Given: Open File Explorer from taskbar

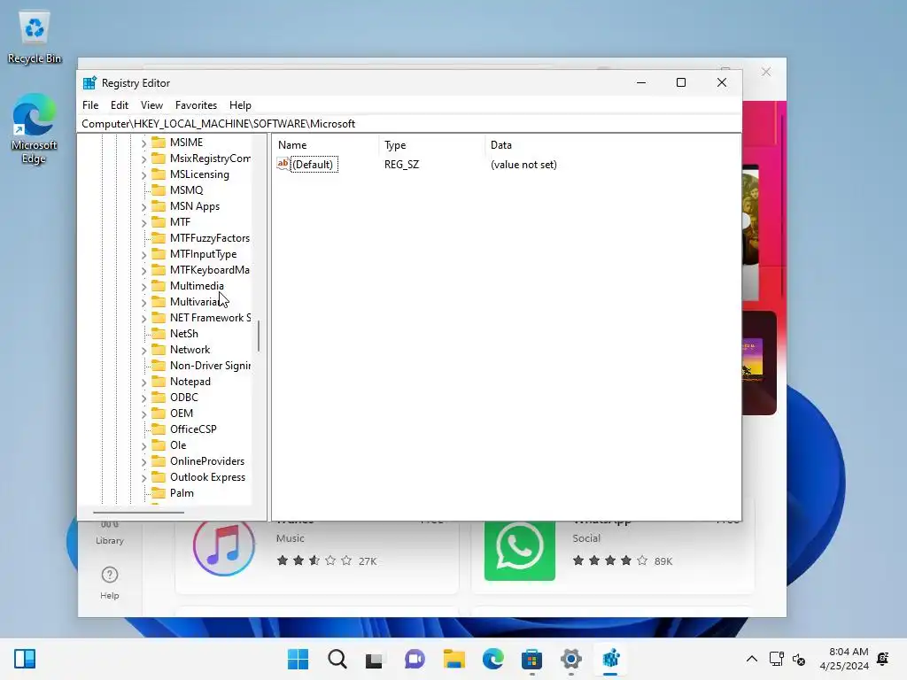Looking at the screenshot, I should (x=454, y=659).
